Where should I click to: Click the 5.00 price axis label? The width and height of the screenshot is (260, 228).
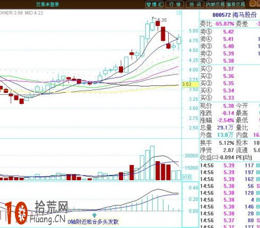[193, 31]
